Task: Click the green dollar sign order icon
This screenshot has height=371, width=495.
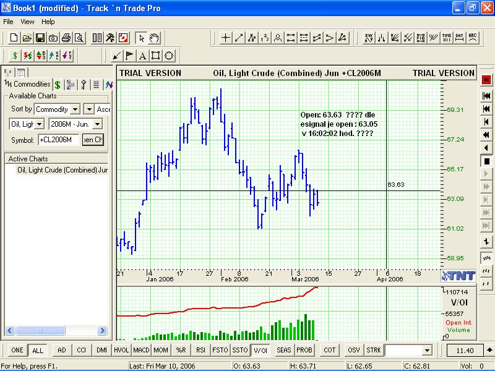Action: (x=14, y=56)
